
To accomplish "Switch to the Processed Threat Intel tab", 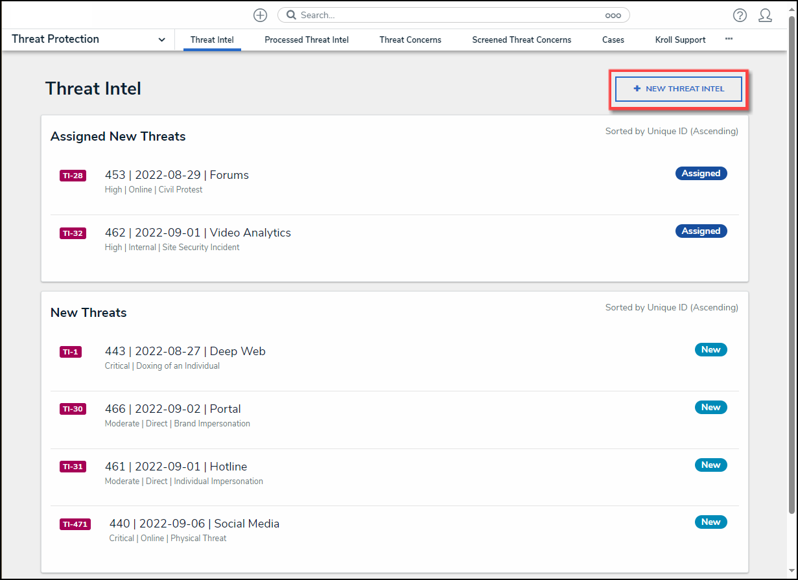I will point(307,40).
